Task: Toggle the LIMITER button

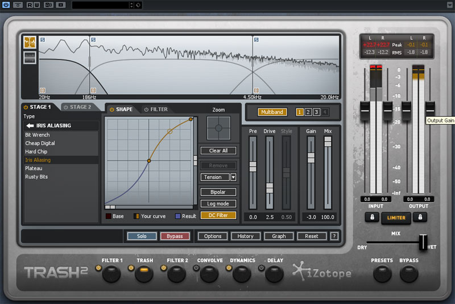Action: (x=396, y=218)
